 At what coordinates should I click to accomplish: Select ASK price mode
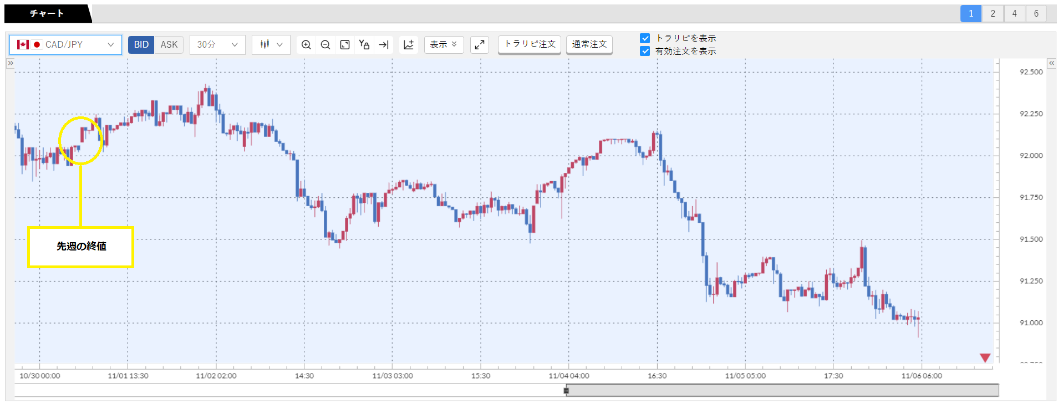(x=169, y=45)
